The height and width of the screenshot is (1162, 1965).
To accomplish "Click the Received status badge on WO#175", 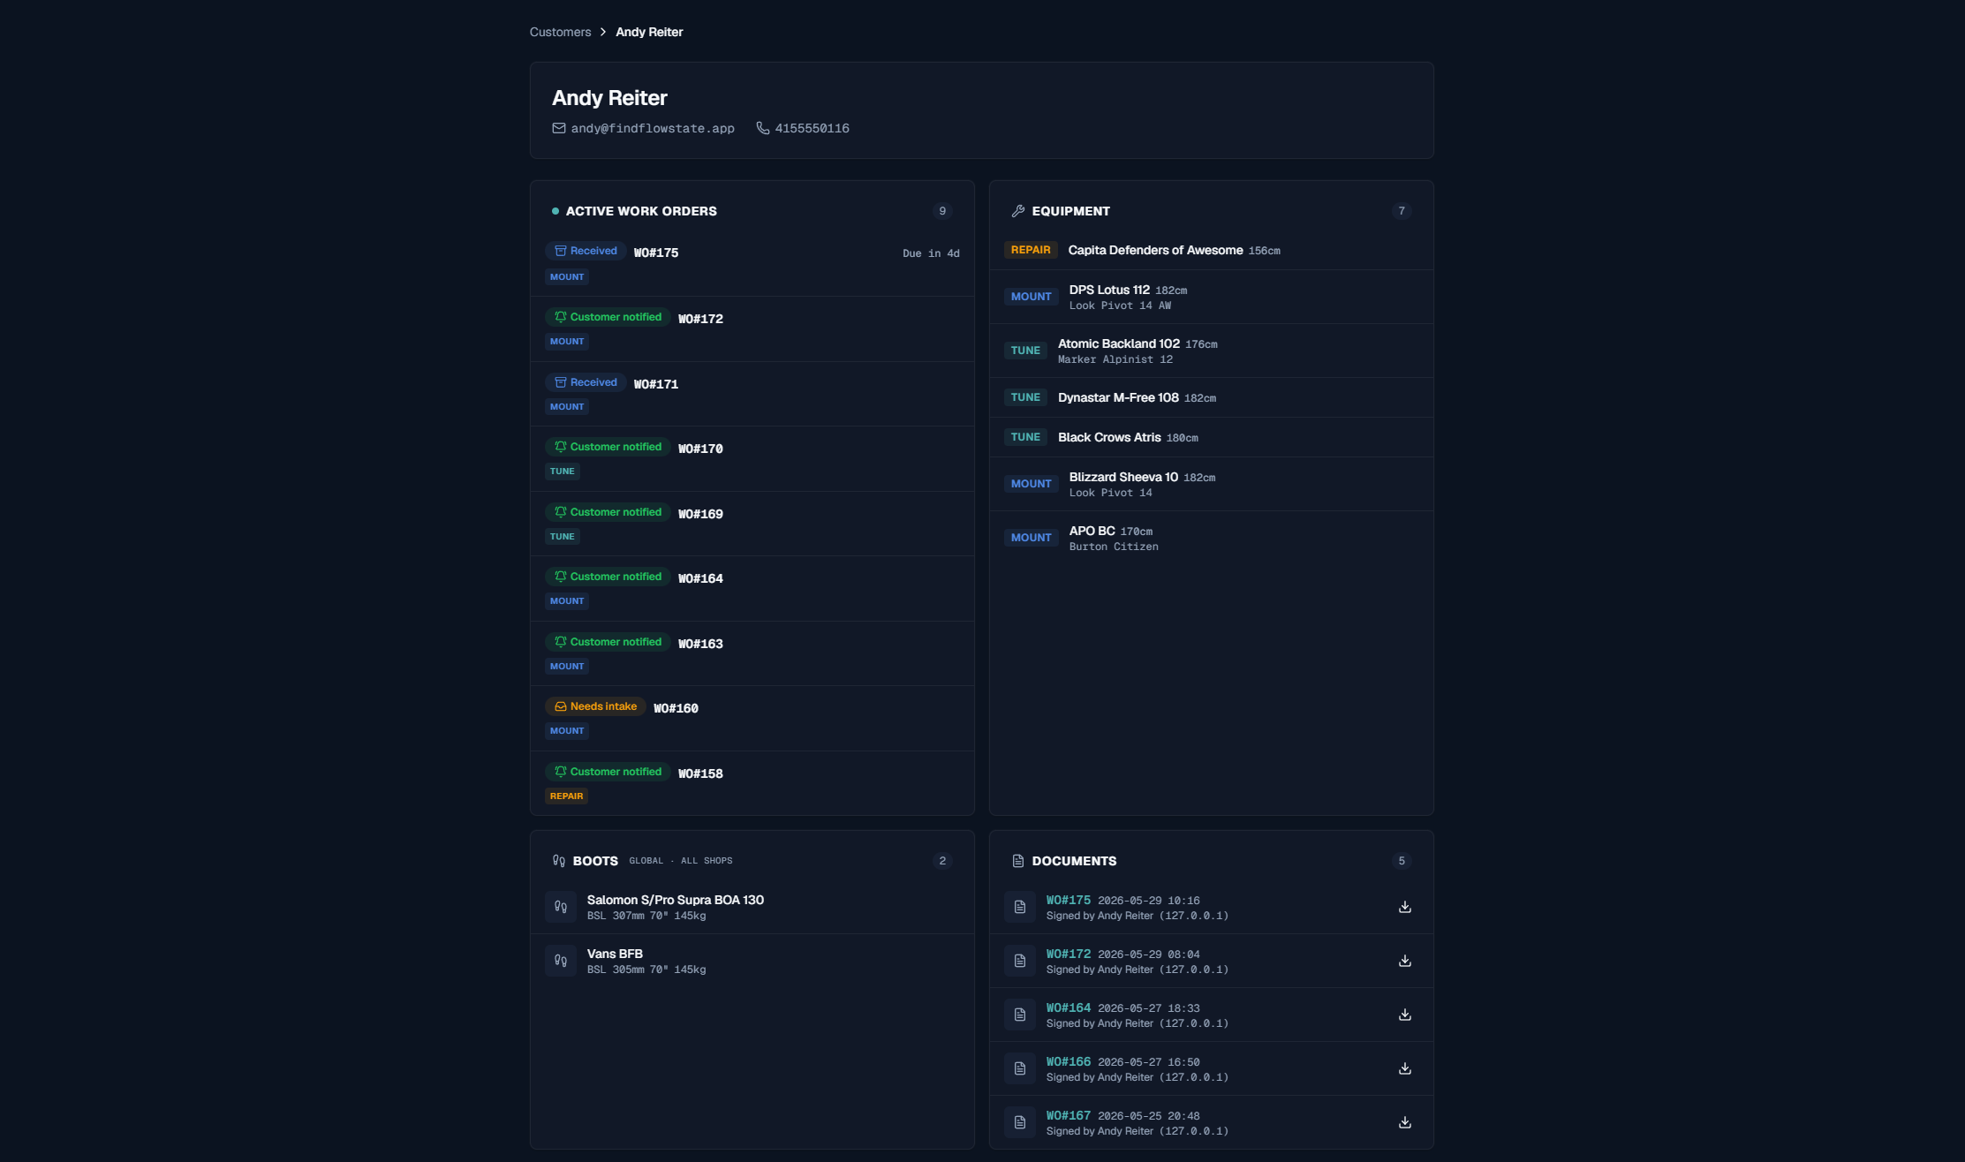I will coord(586,252).
